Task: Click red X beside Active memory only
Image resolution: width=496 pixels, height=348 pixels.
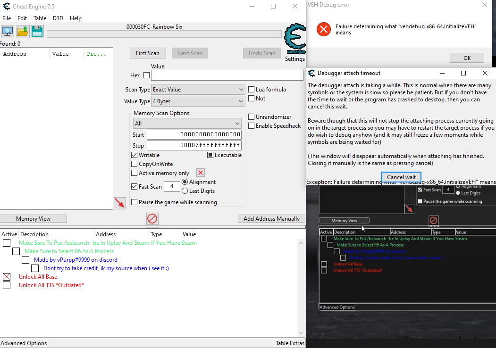Action: tap(201, 173)
